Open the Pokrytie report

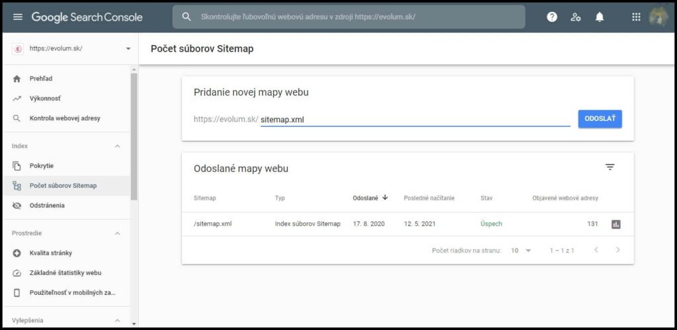point(67,166)
